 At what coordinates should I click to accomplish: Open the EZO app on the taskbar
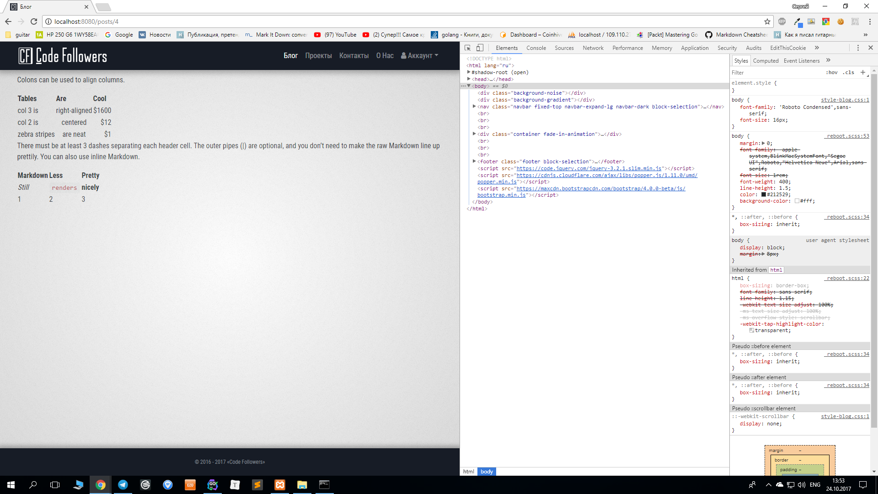point(190,485)
